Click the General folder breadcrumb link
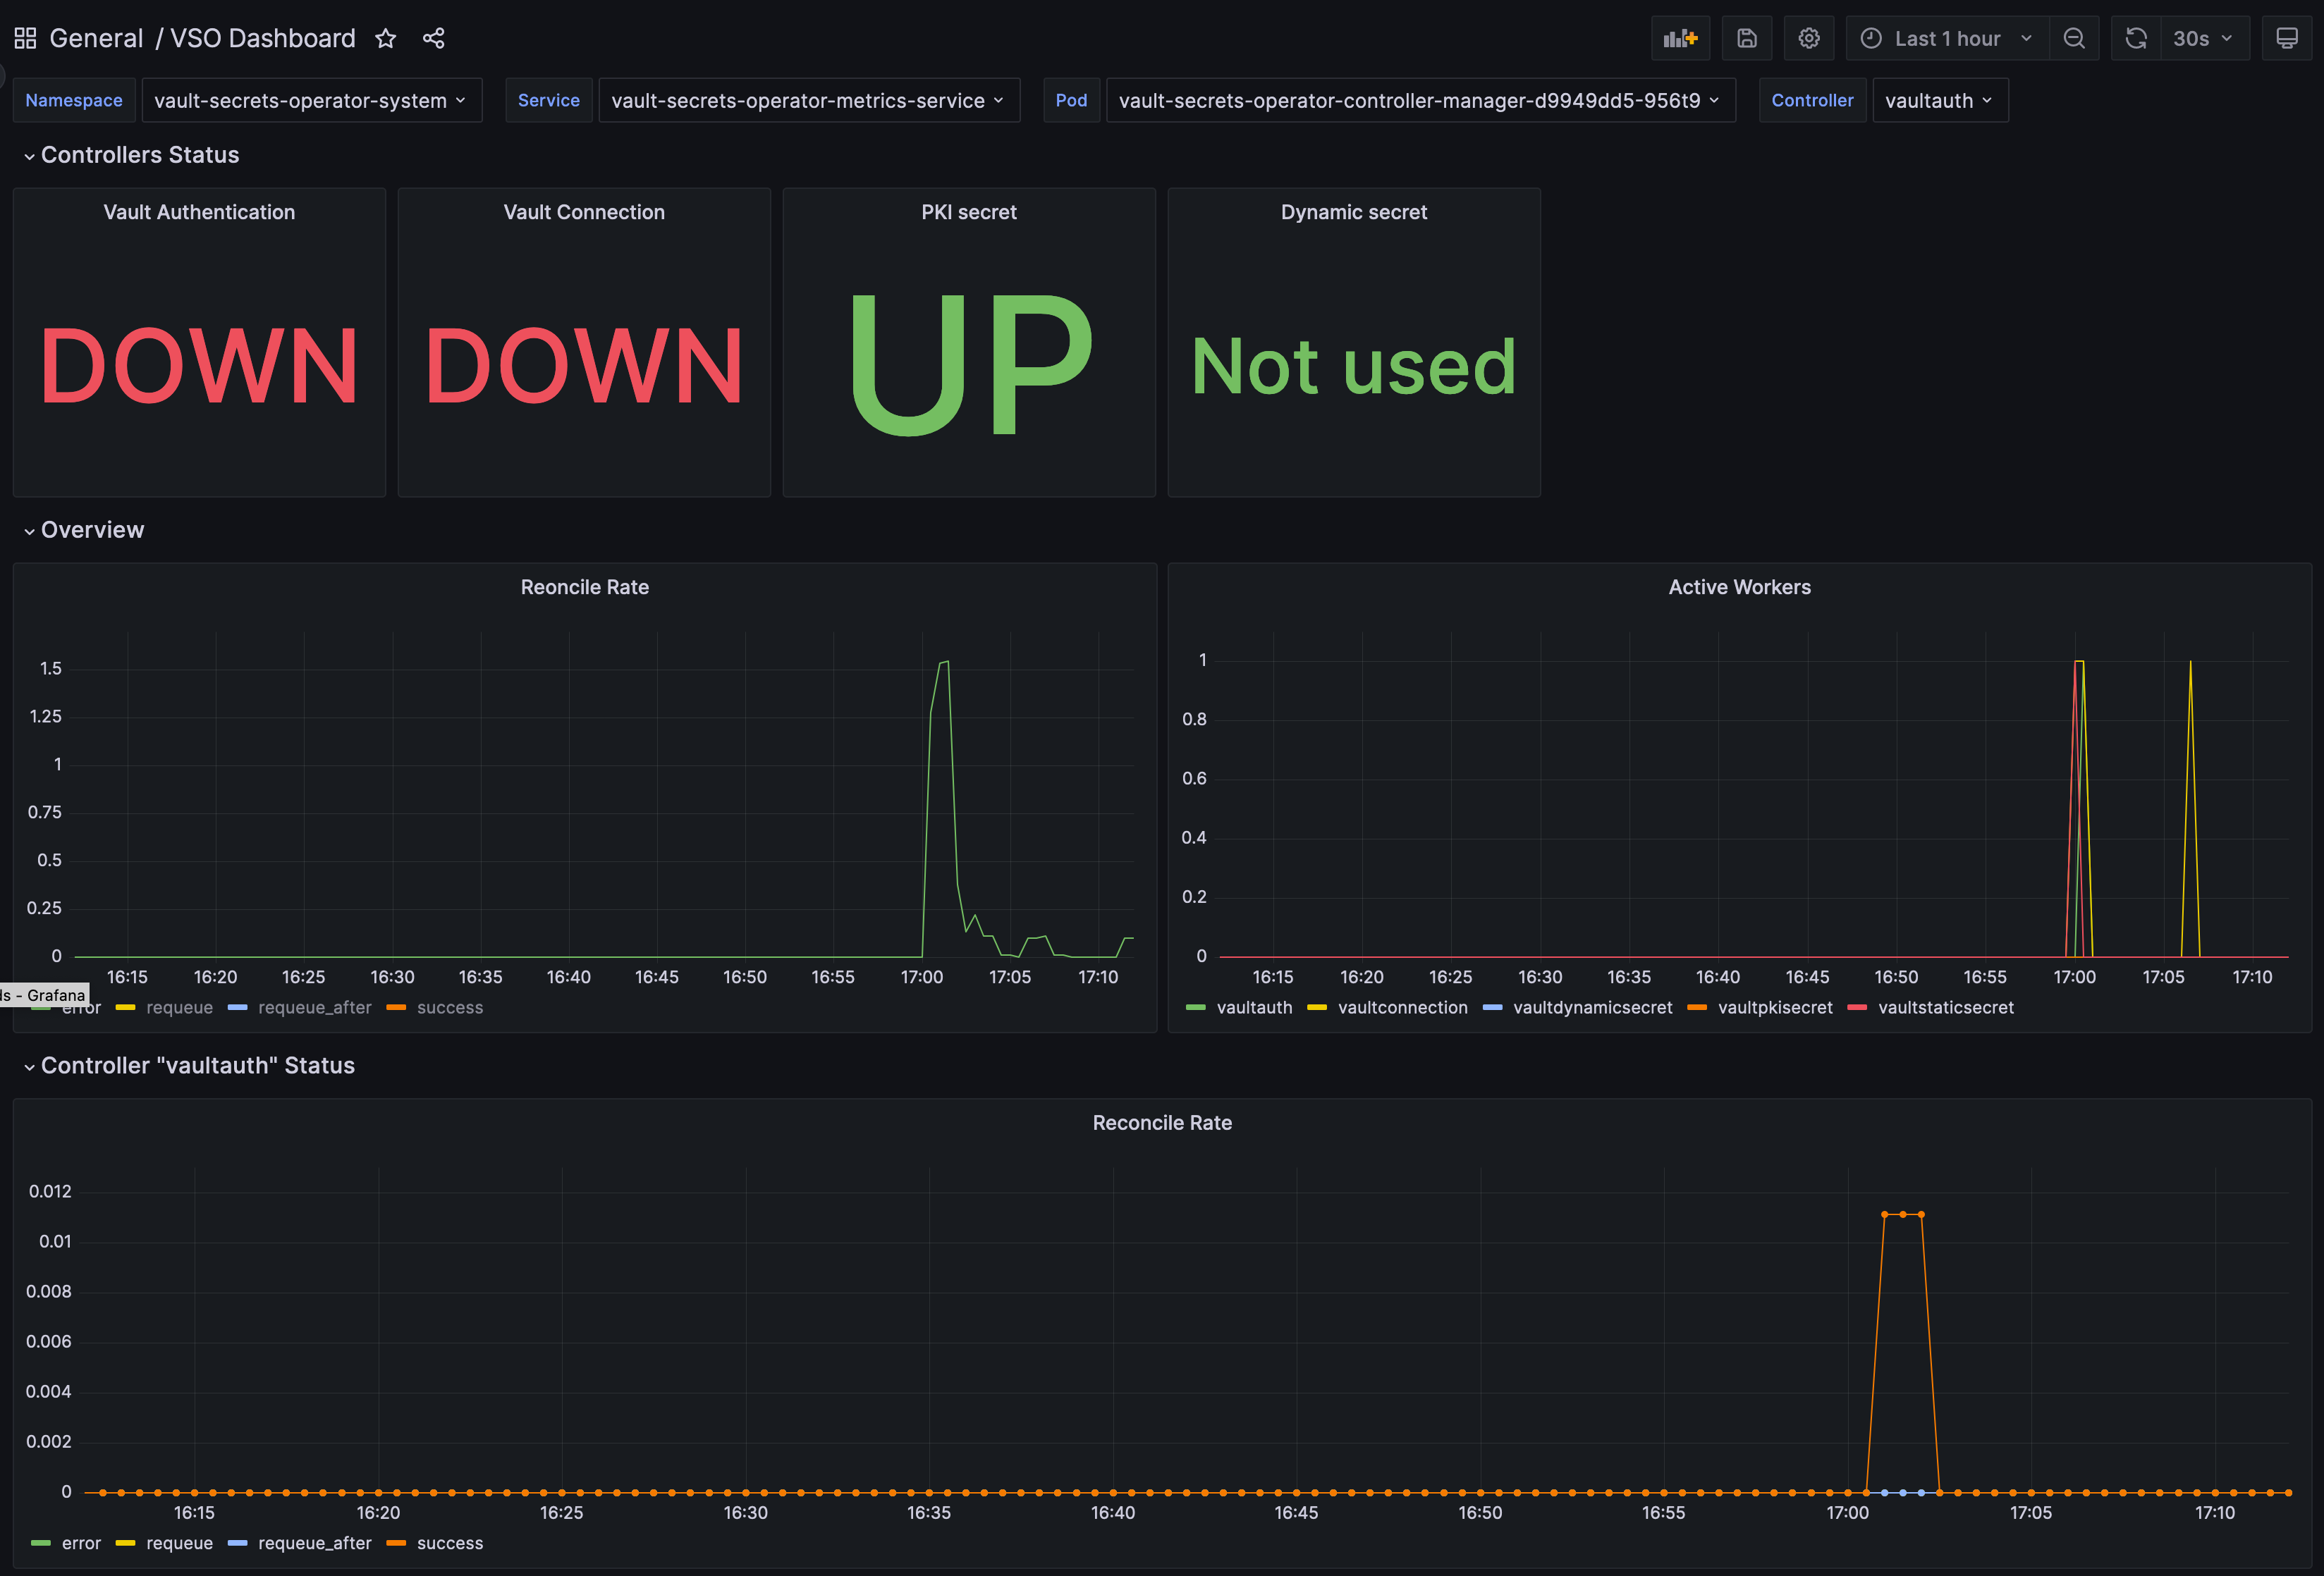The image size is (2324, 1576). tap(96, 38)
